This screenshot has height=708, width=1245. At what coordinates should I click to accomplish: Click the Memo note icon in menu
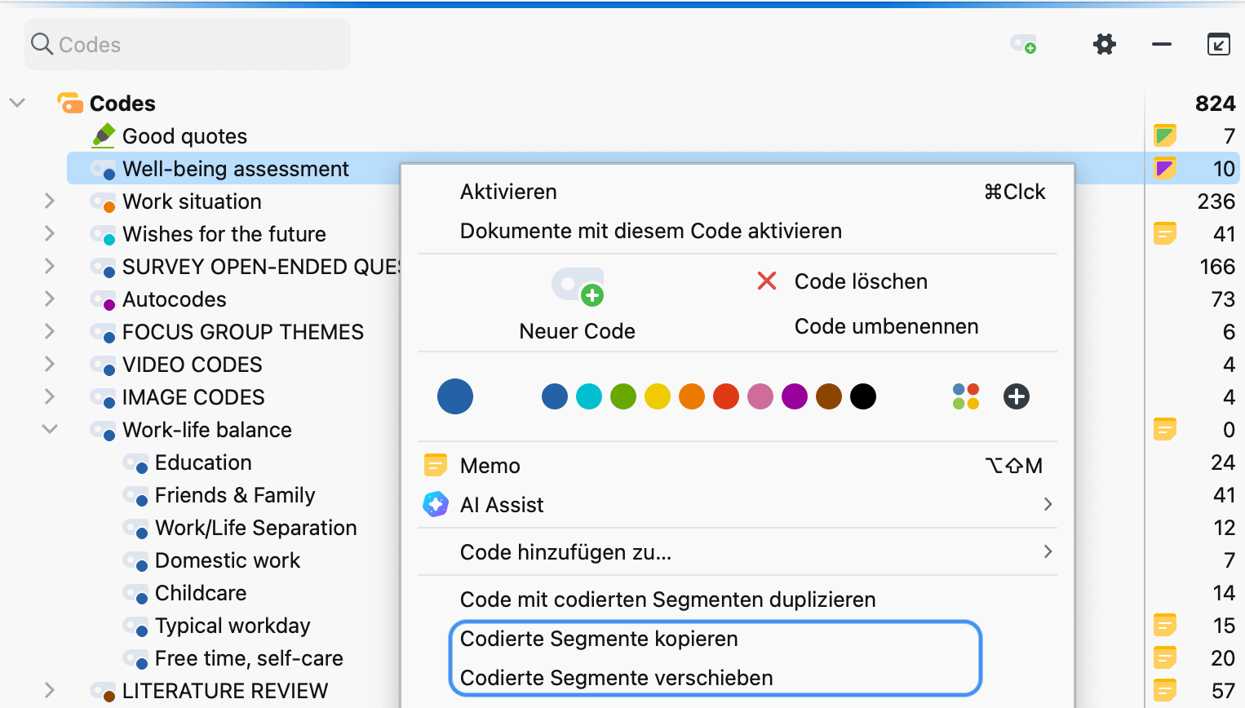pyautogui.click(x=436, y=465)
